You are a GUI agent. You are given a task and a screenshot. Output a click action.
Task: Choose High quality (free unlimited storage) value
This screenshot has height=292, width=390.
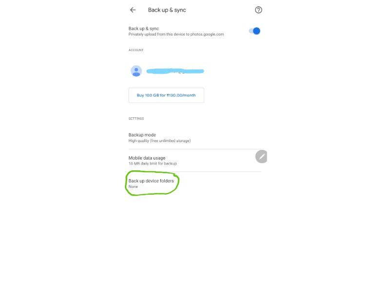[x=159, y=141]
